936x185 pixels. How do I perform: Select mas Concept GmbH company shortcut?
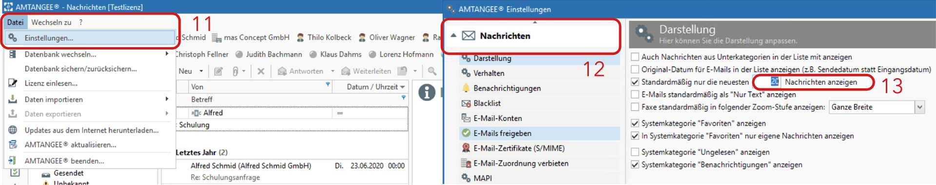point(251,37)
